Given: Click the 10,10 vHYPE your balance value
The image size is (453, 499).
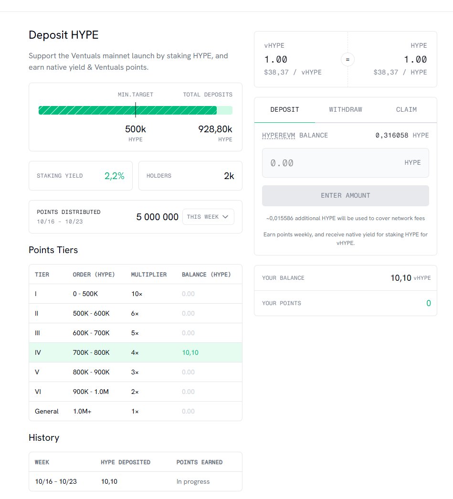Looking at the screenshot, I should [x=411, y=278].
